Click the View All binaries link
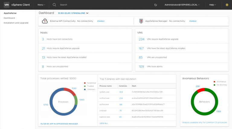 [104, 123]
